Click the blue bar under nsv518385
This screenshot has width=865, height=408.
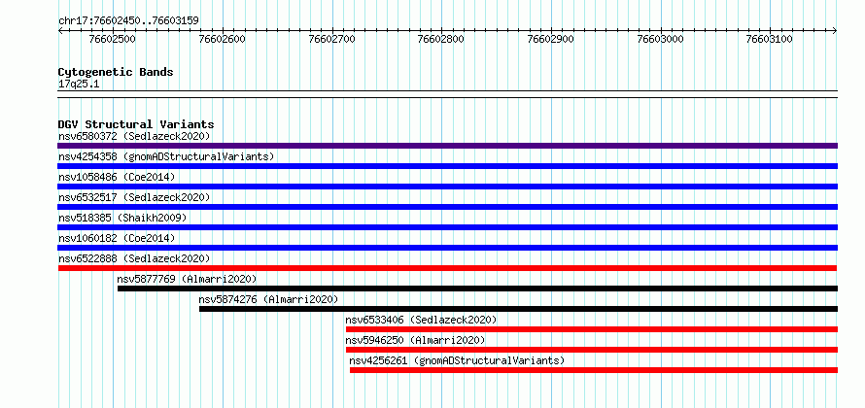click(x=447, y=227)
